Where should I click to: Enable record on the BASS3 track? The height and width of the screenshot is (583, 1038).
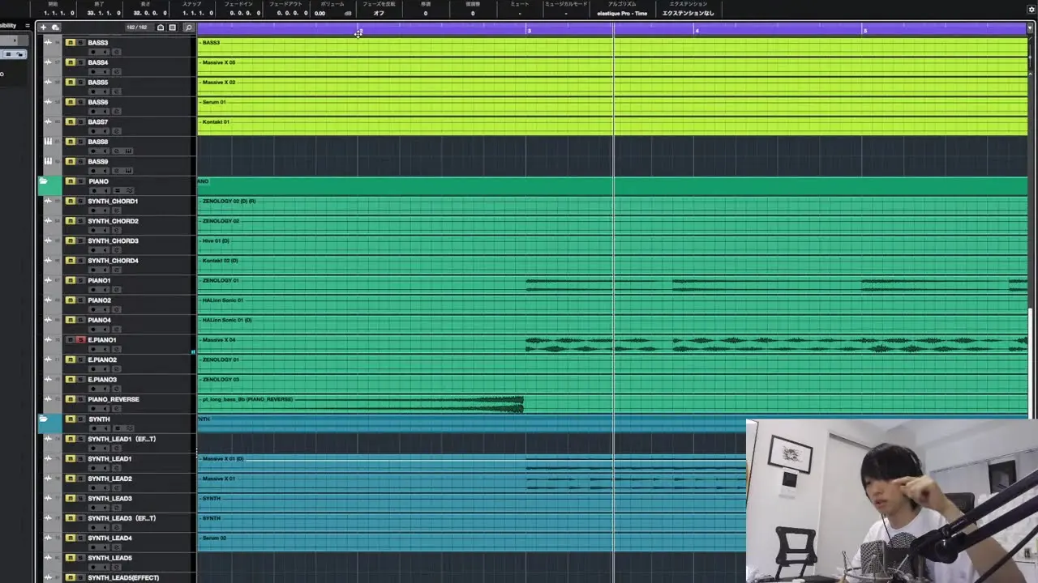click(x=92, y=52)
